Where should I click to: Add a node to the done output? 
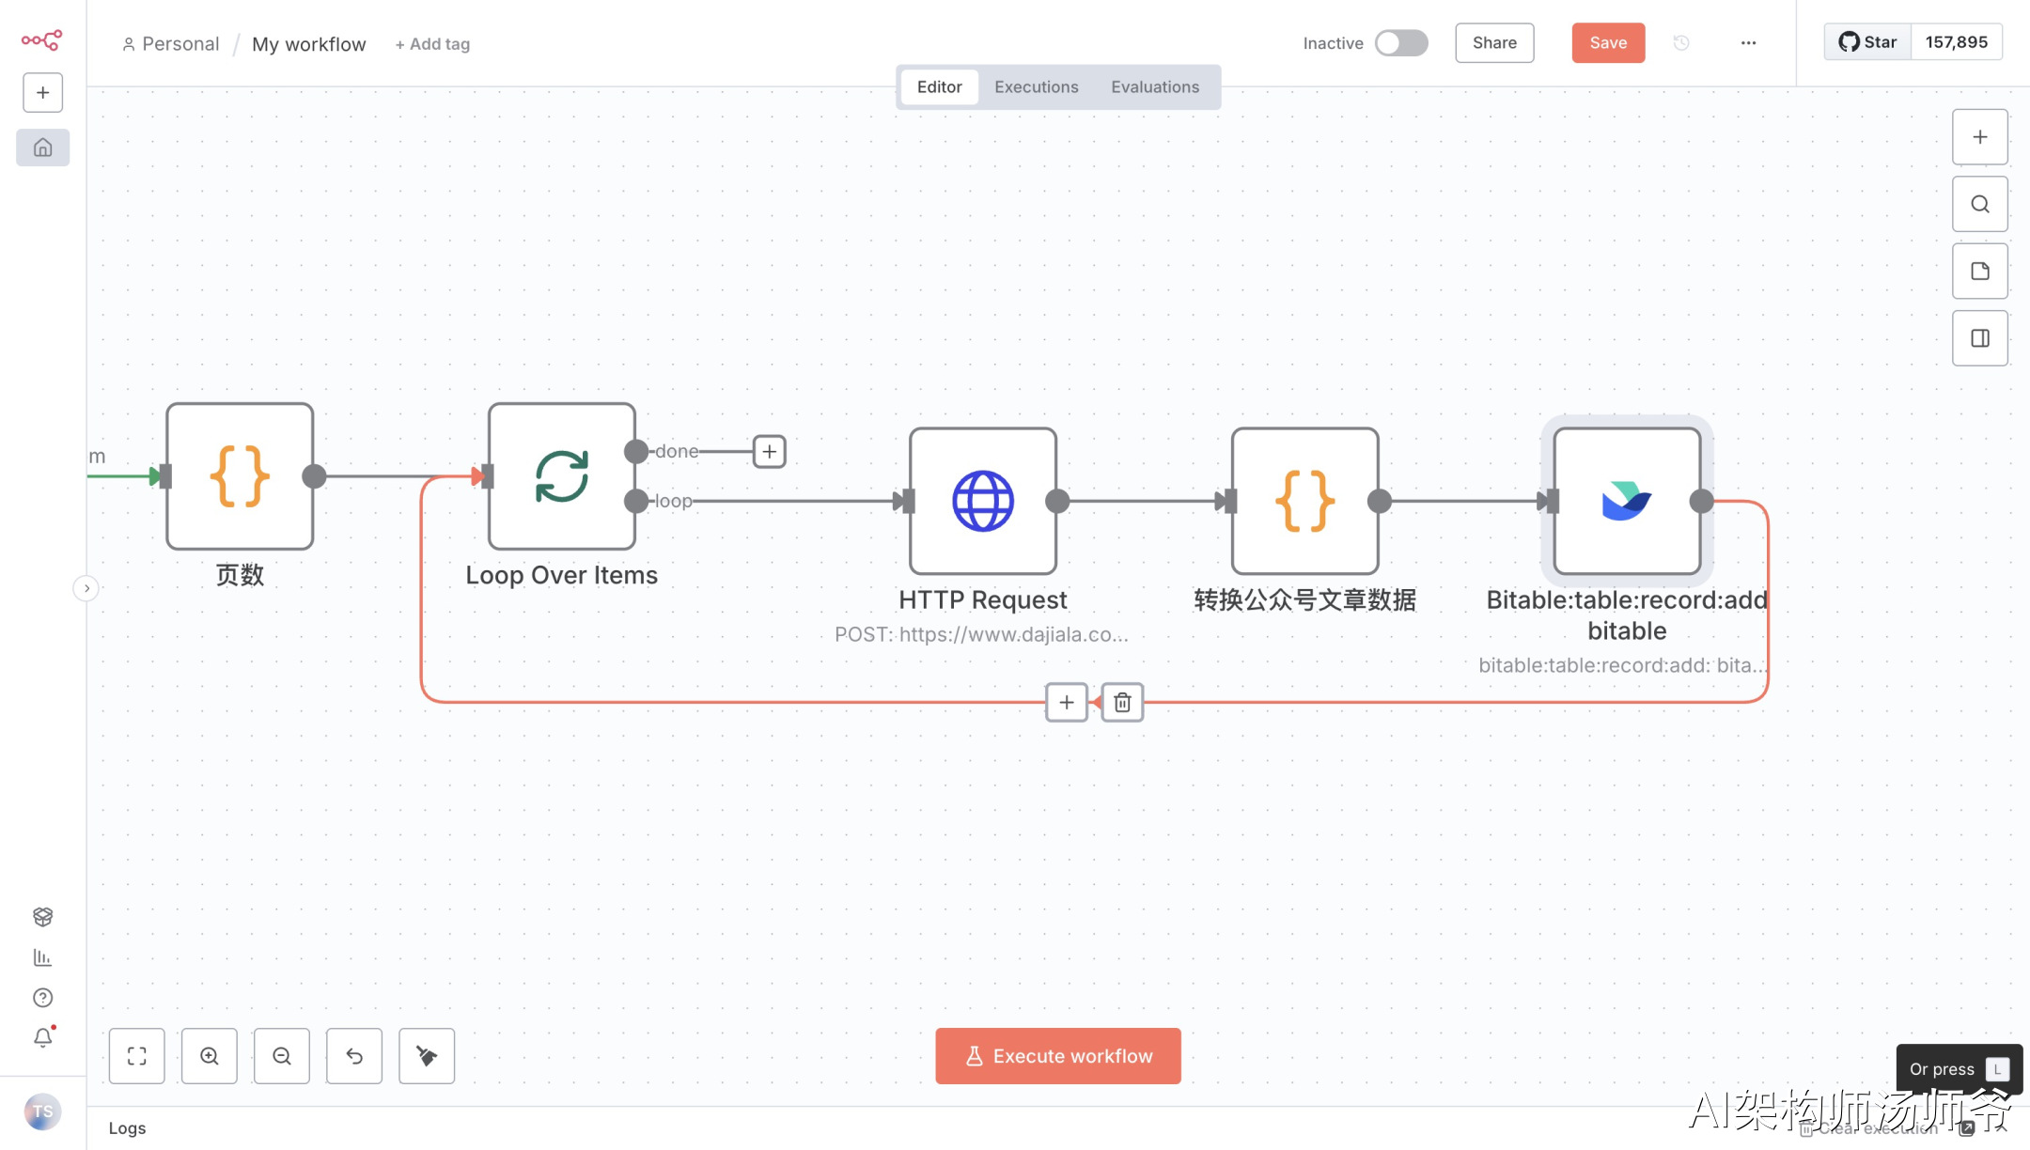[x=769, y=452]
